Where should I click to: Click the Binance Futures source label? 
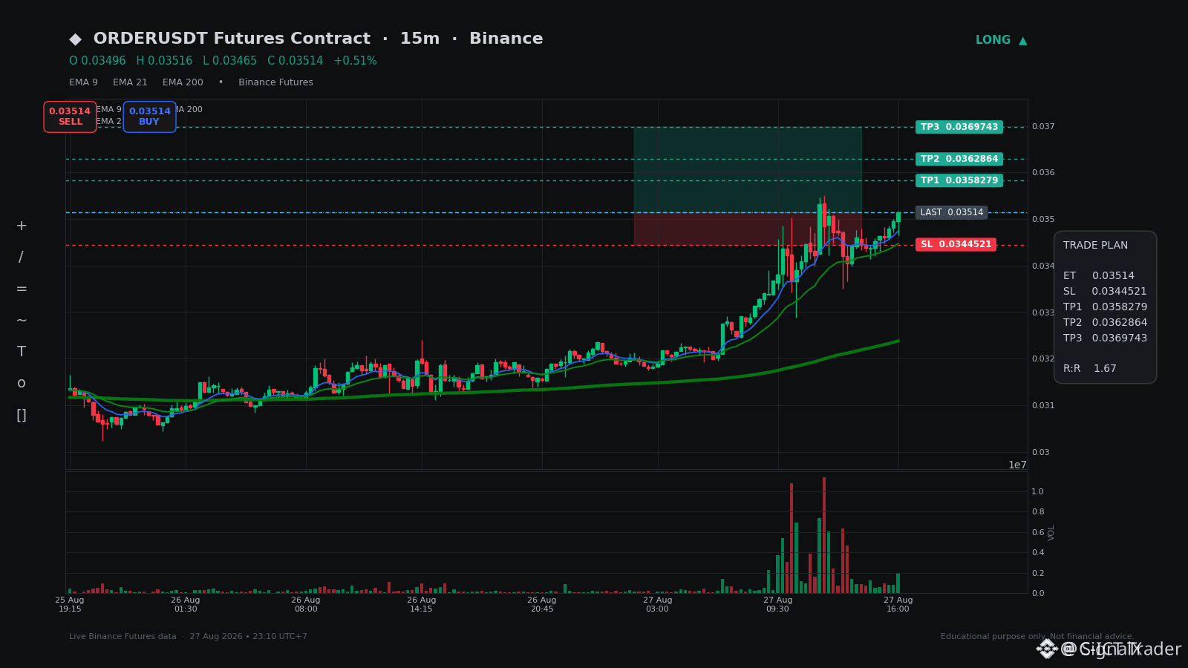(275, 82)
